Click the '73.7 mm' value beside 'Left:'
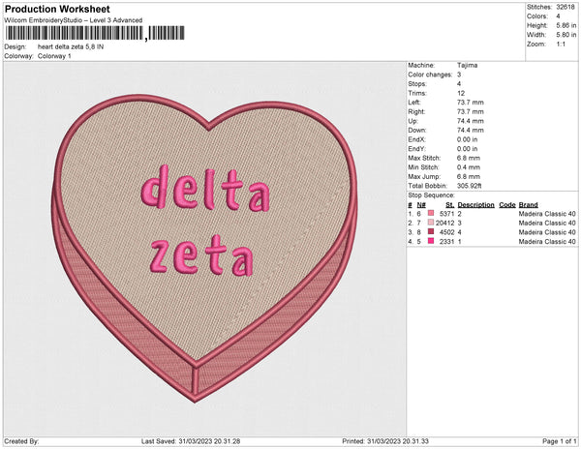Image resolution: width=581 pixels, height=449 pixels. click(471, 103)
